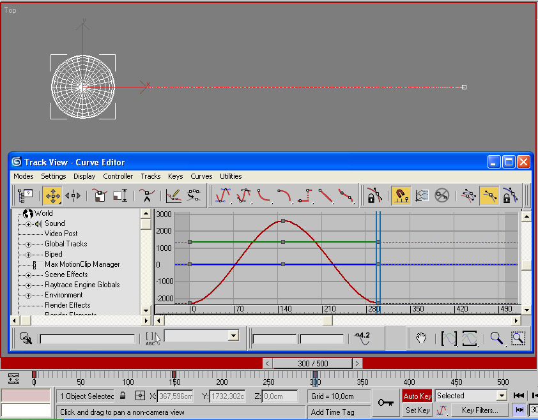This screenshot has width=538, height=420.
Task: Click the Set Key button
Action: coord(417,410)
